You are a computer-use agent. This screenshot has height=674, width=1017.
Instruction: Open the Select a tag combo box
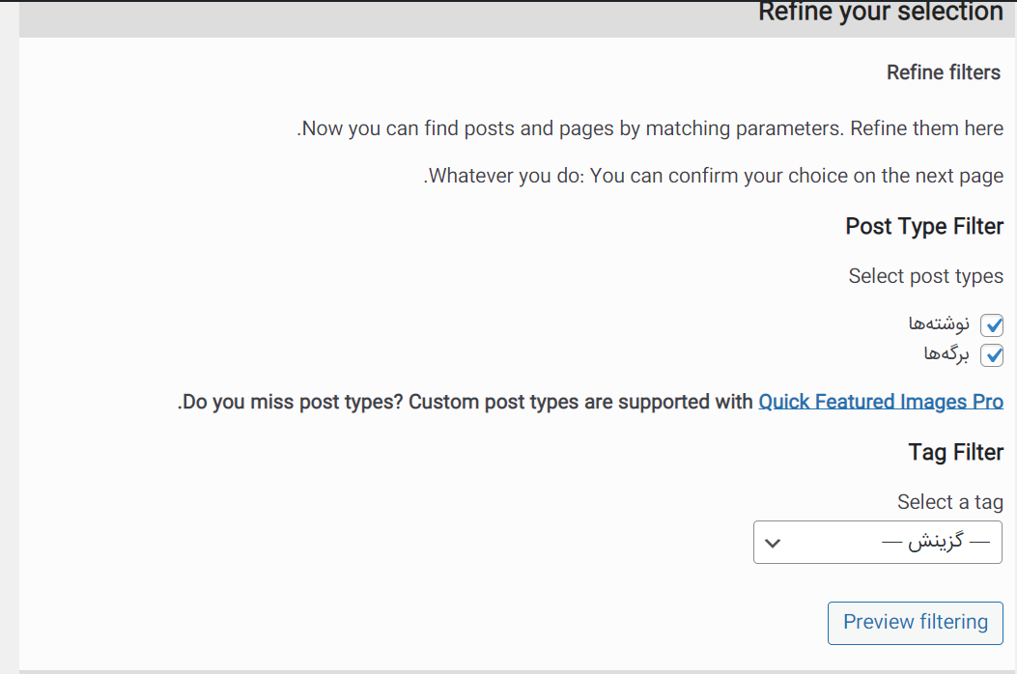tap(878, 542)
